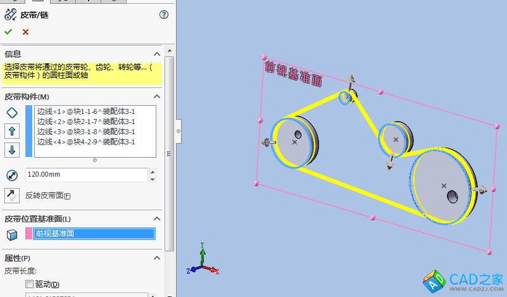Click the 反转皮带面 flip icon button
The width and height of the screenshot is (507, 297).
coord(12,196)
